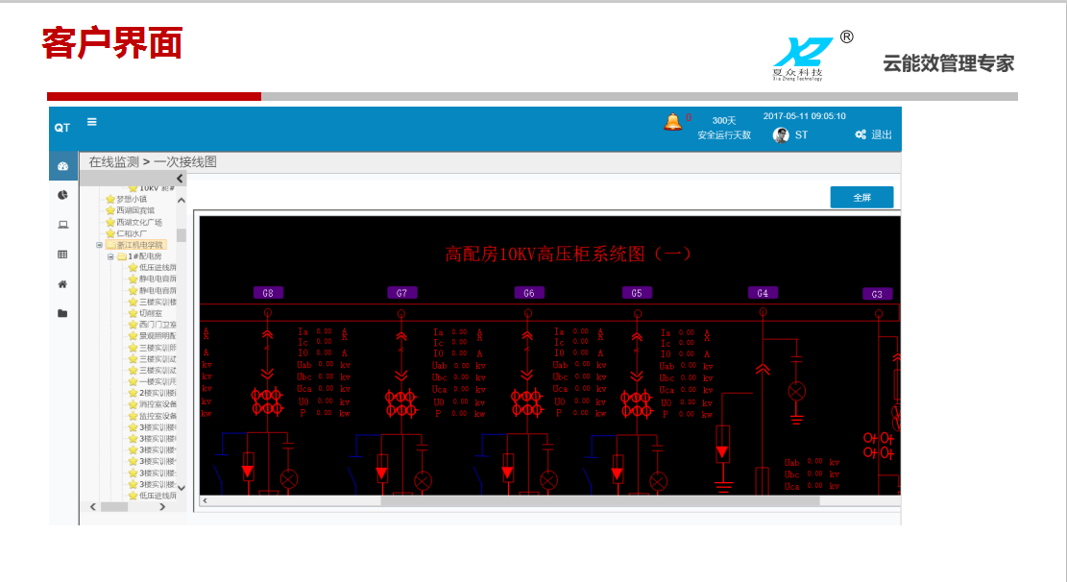Click the 安全运行天数 label

coord(724,134)
